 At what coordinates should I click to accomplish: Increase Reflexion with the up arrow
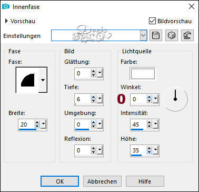(94, 148)
